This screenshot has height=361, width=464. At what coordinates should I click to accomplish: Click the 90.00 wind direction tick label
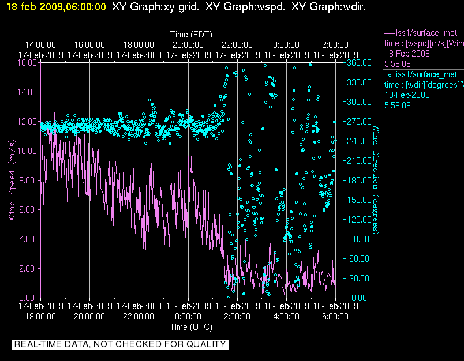[x=359, y=239]
